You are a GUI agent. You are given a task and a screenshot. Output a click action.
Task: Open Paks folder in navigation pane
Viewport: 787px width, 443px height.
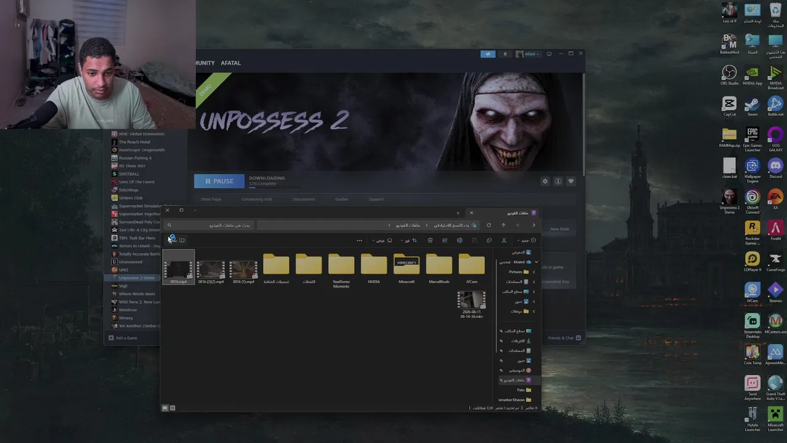524,390
